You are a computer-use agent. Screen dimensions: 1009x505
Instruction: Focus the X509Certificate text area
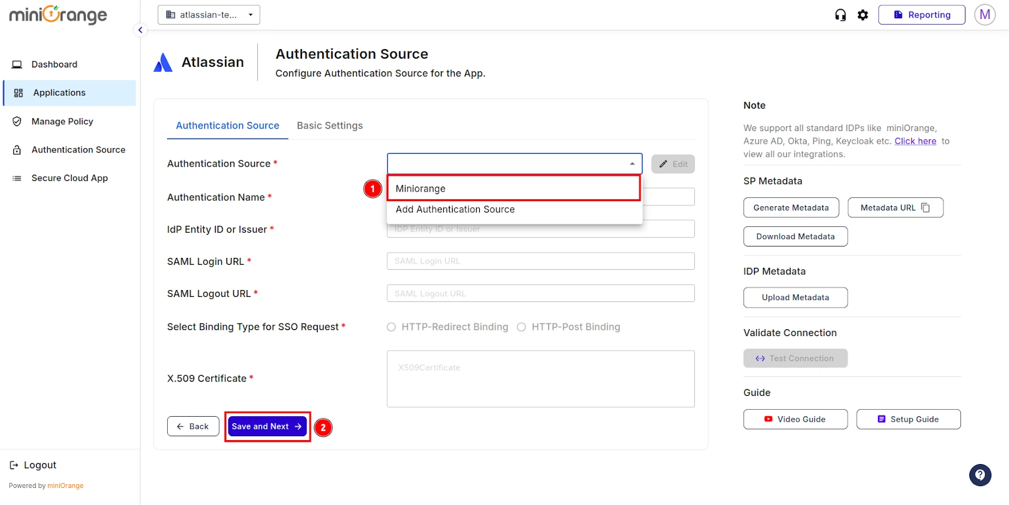click(540, 379)
